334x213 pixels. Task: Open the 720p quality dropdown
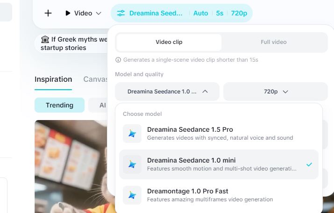276,92
